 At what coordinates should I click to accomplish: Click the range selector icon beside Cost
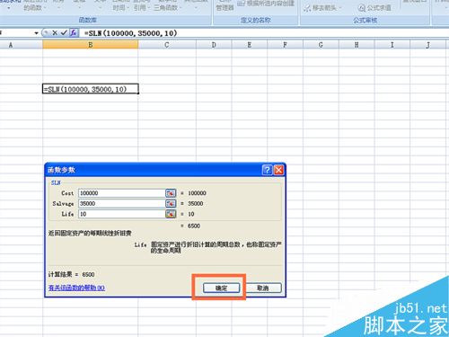(x=171, y=193)
